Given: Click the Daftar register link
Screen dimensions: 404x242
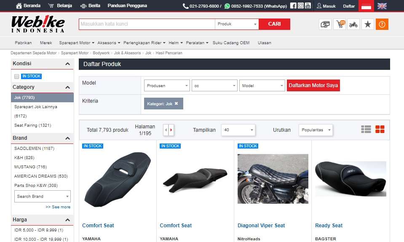Looking at the screenshot, I should (x=349, y=6).
